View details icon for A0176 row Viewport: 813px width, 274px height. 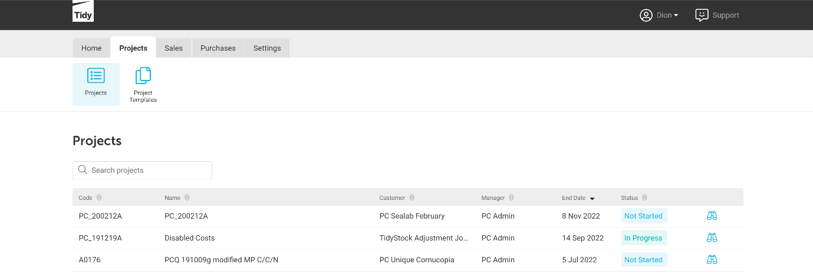(x=712, y=259)
